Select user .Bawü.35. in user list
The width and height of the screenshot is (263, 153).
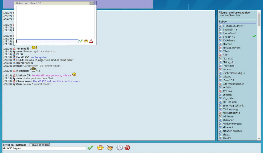tap(228, 80)
